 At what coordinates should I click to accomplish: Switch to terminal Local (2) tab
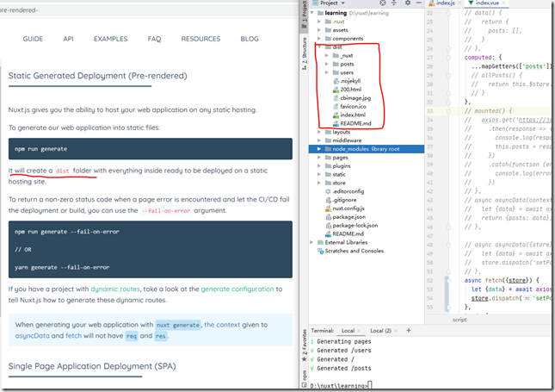(380, 330)
